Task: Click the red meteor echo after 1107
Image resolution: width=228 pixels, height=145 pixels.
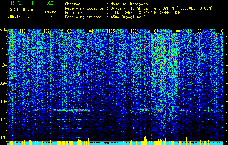Action: [159, 111]
